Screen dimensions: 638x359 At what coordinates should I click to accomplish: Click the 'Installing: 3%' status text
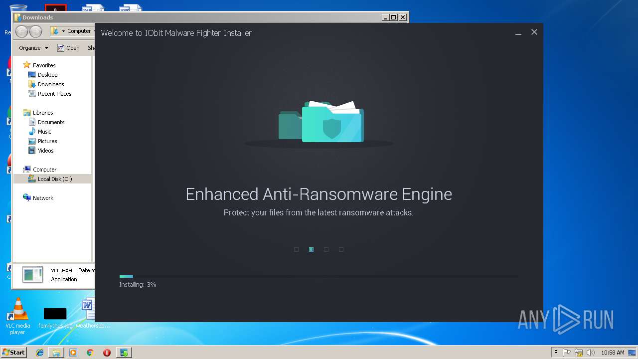(x=138, y=285)
